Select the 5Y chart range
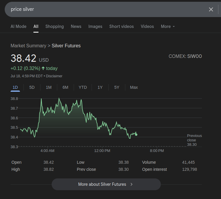 click(x=117, y=87)
